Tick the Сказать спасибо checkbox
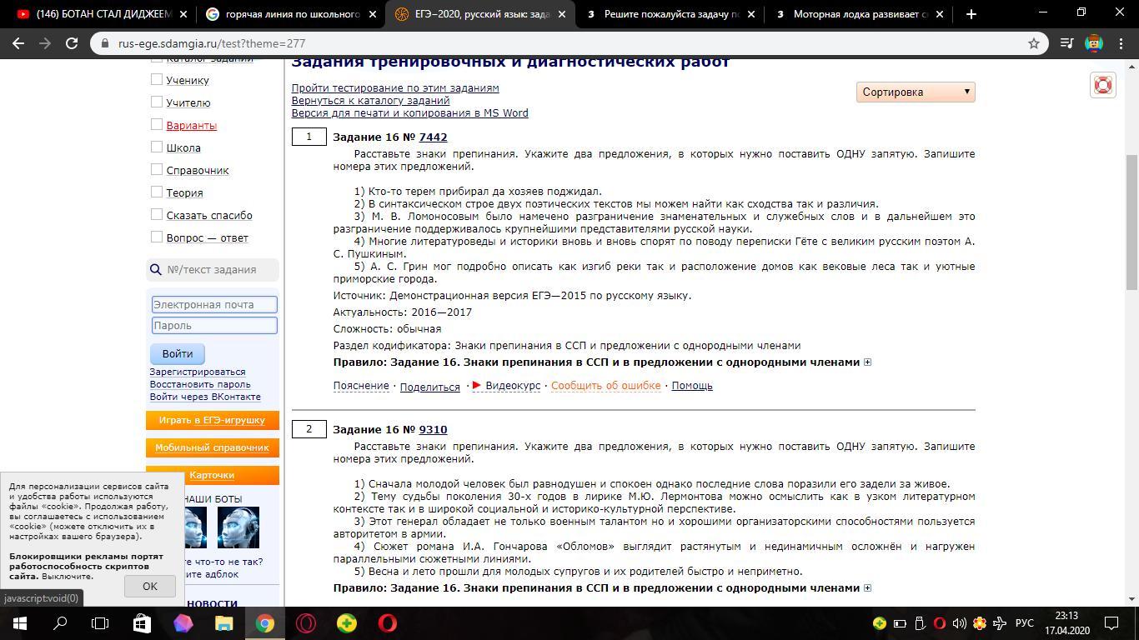The width and height of the screenshot is (1139, 640). pos(156,214)
